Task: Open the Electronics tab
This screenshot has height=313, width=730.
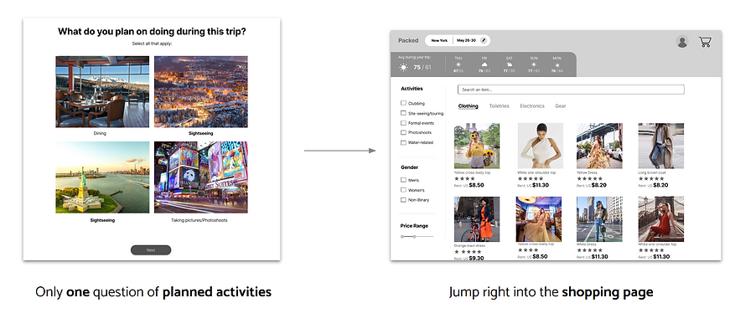Action: coord(532,106)
